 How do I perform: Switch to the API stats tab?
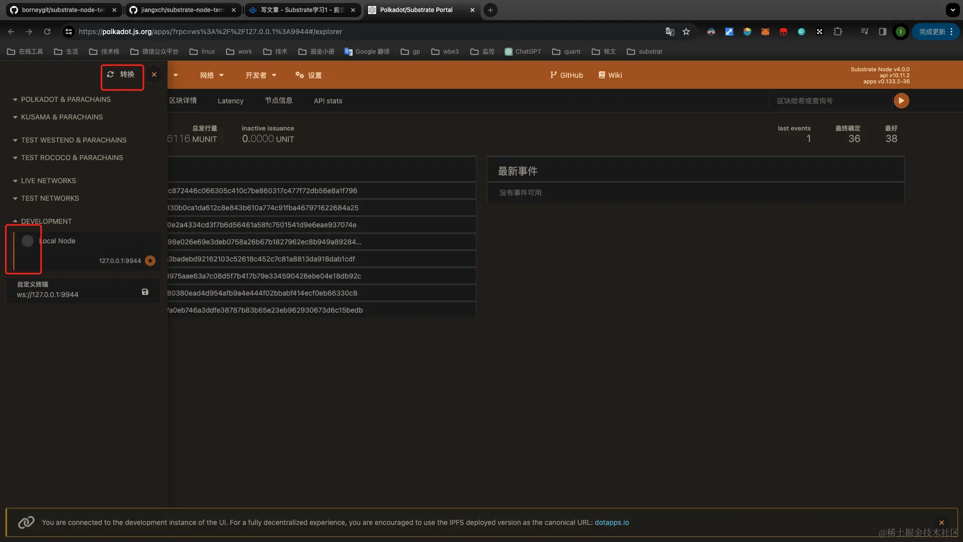tap(328, 101)
